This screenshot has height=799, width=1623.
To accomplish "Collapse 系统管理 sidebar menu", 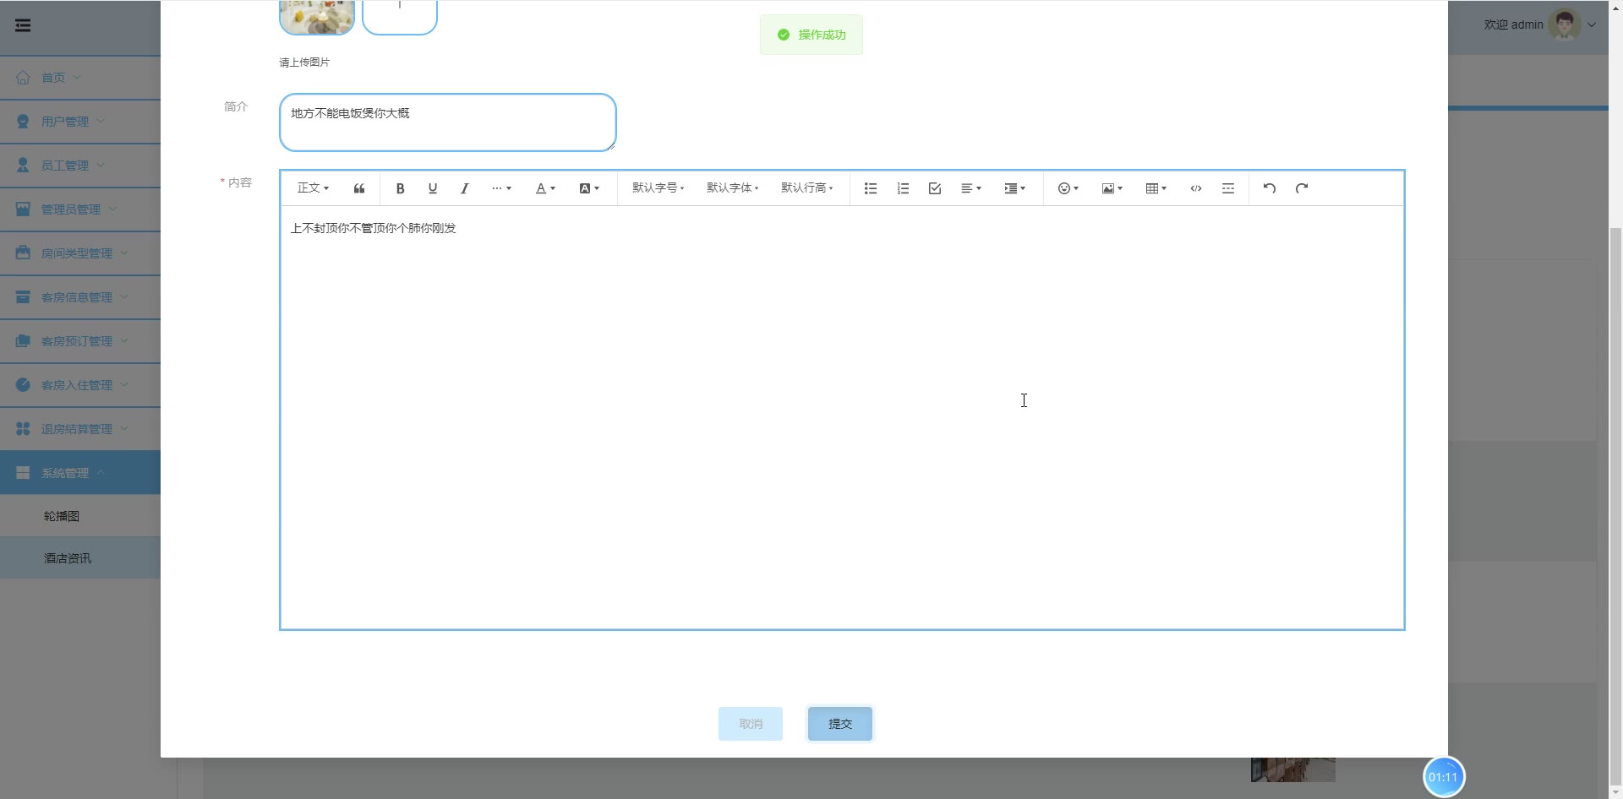I will (x=80, y=473).
